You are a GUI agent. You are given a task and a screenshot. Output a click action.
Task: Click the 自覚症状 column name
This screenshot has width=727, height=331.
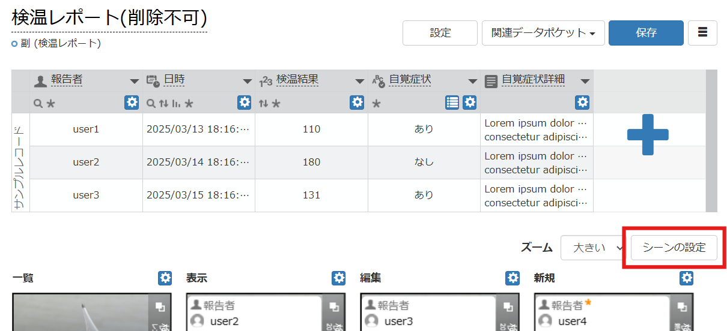(x=410, y=80)
